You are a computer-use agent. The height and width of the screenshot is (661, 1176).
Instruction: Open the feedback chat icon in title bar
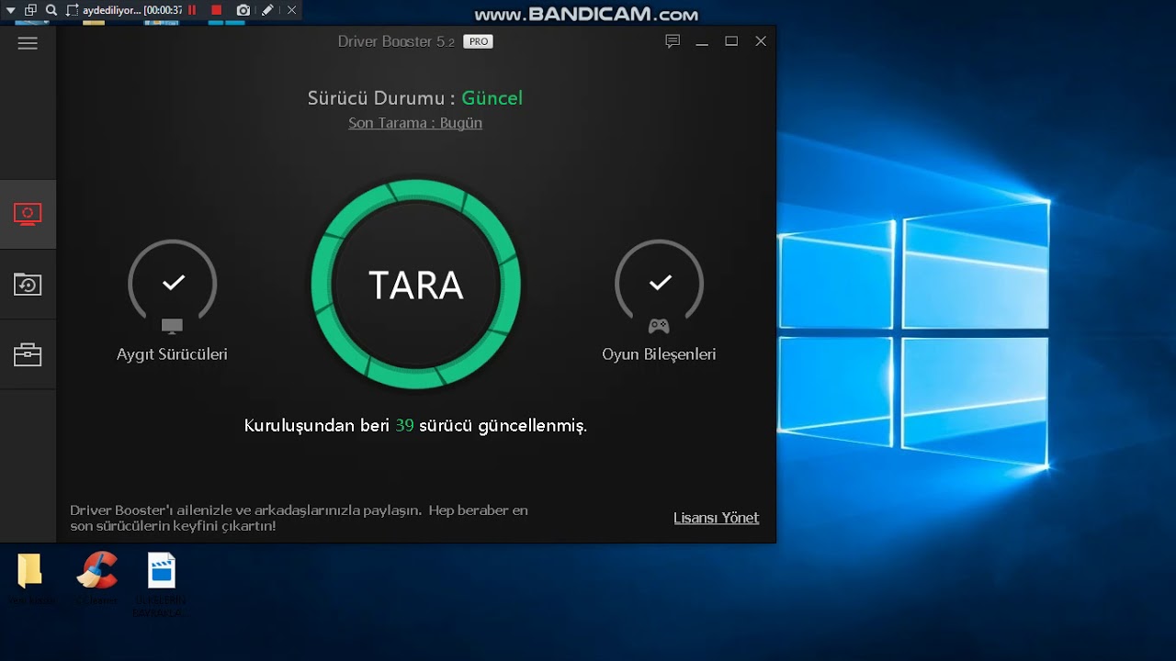click(x=673, y=41)
